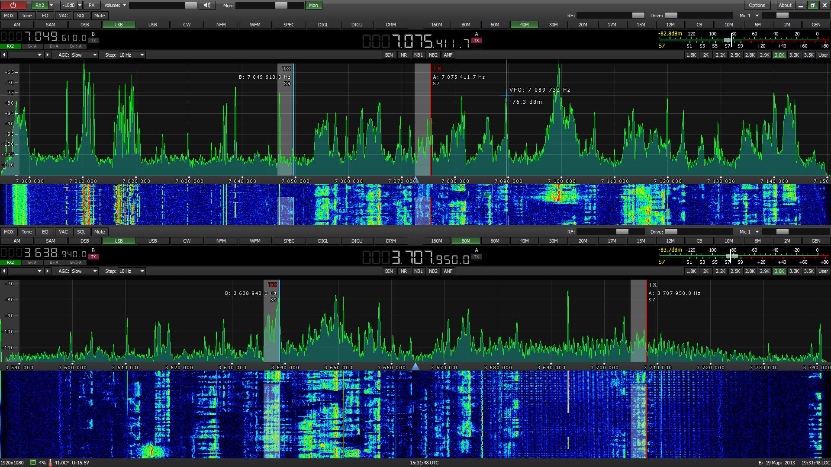Click left arrow button in bottom receiver bar
The height and width of the screenshot is (467, 831).
point(4,271)
